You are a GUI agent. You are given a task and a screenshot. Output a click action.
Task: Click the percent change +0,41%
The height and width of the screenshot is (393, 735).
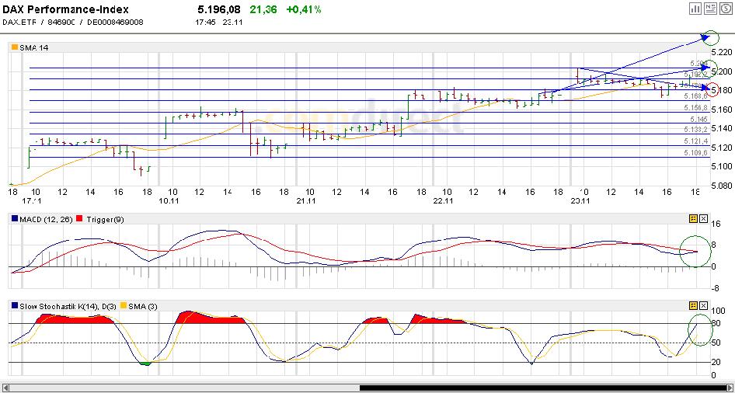[x=304, y=9]
